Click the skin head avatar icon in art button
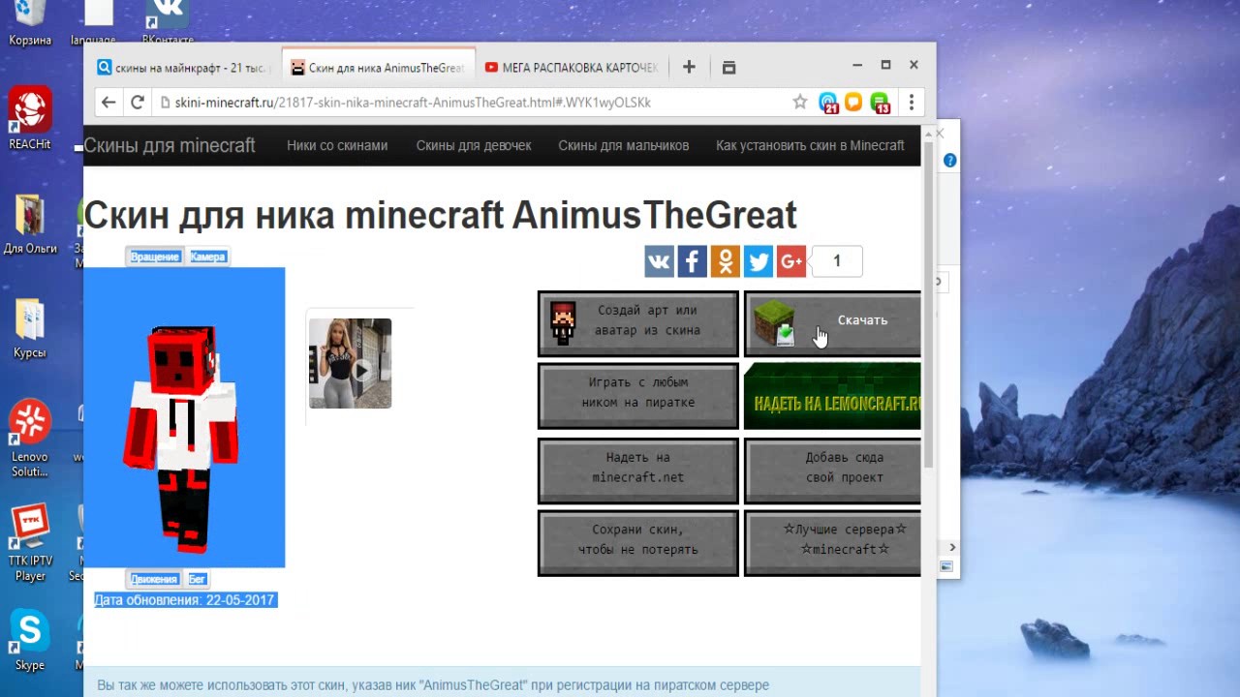This screenshot has width=1240, height=697. (x=563, y=322)
